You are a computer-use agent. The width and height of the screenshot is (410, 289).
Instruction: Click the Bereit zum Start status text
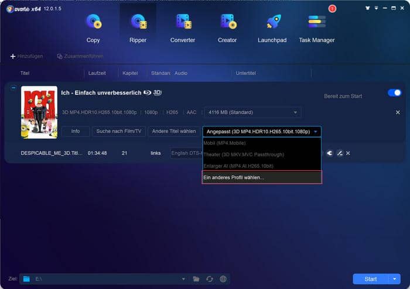point(343,96)
